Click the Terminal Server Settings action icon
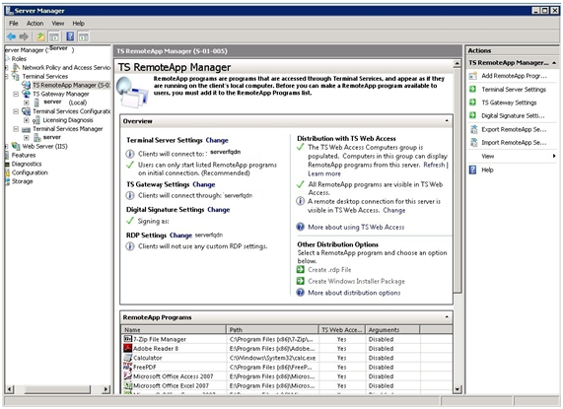The image size is (563, 409). coord(473,89)
